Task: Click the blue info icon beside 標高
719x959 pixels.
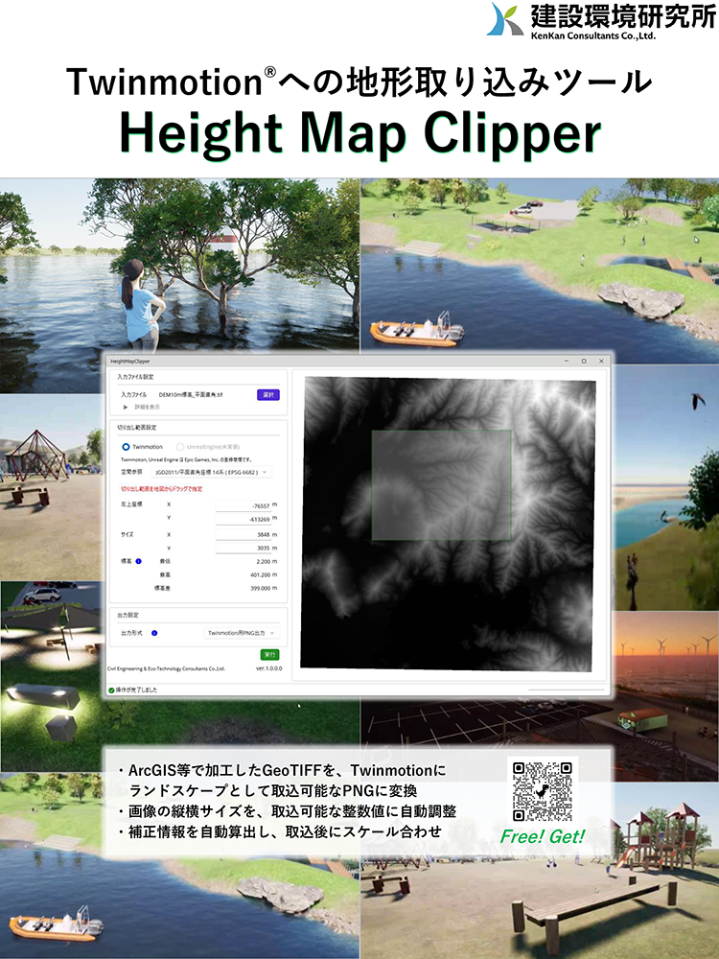Action: coord(139,561)
